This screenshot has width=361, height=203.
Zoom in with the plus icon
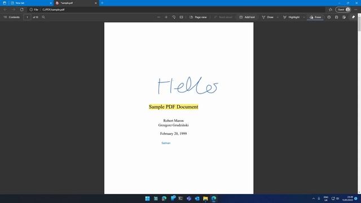click(166, 17)
